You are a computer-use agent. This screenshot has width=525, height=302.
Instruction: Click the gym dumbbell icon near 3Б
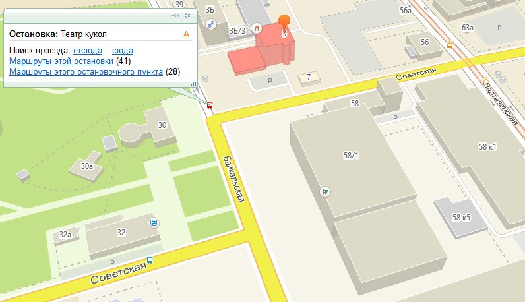pos(211,24)
